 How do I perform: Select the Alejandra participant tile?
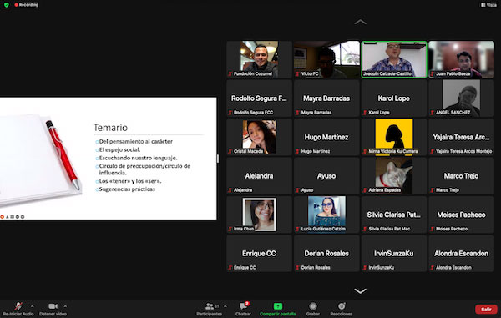(259, 176)
